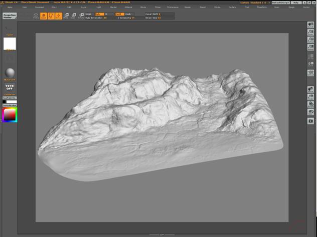The height and width of the screenshot is (237, 317).
Task: Click the Z Intensity slider
Action: 126,17
